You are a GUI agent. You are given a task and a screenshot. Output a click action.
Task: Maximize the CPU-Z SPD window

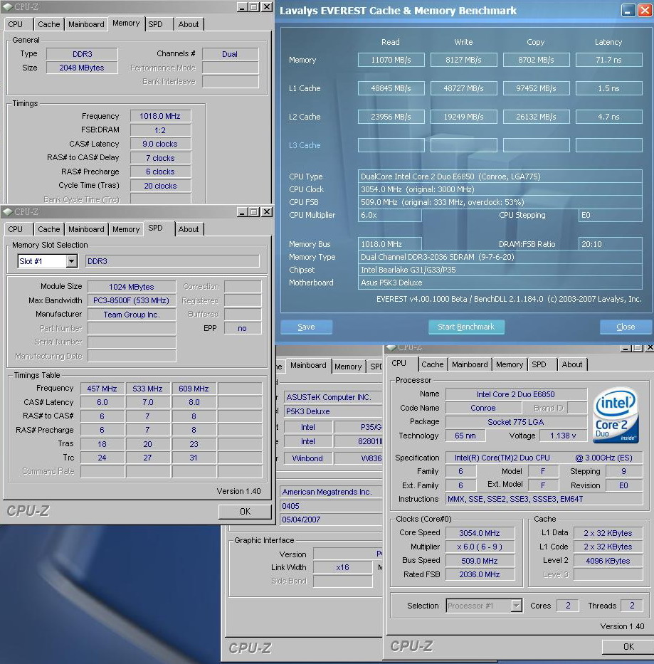[x=254, y=212]
